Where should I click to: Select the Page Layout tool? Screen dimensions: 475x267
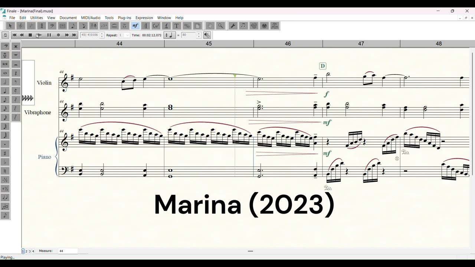[197, 26]
